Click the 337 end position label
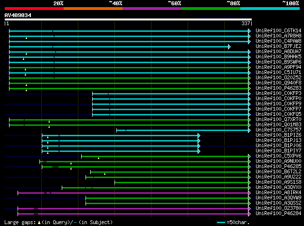The image size is (304, 226). pyautogui.click(x=246, y=23)
